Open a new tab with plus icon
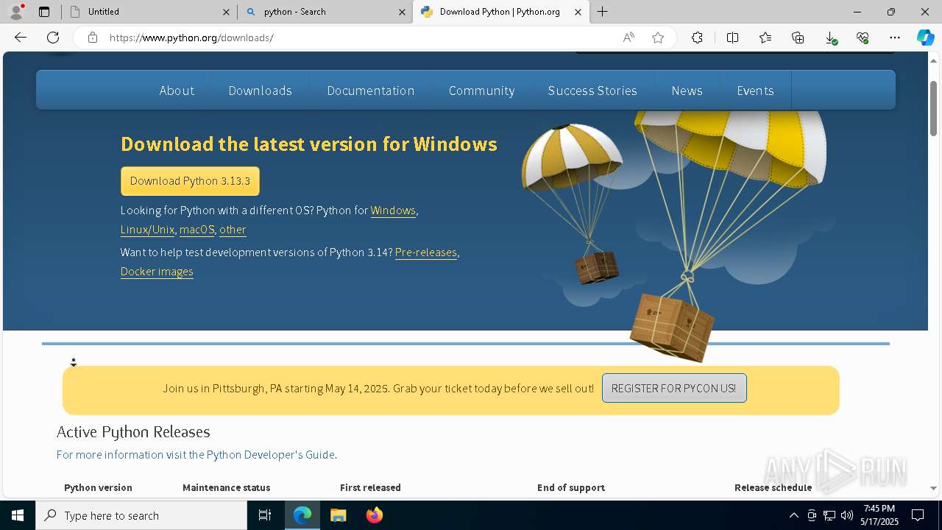Viewport: 942px width, 530px height. 602,12
